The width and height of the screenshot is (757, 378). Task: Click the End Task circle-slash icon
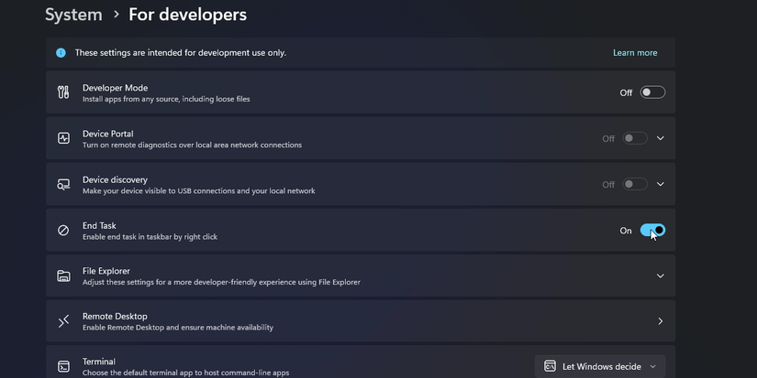pyautogui.click(x=63, y=231)
